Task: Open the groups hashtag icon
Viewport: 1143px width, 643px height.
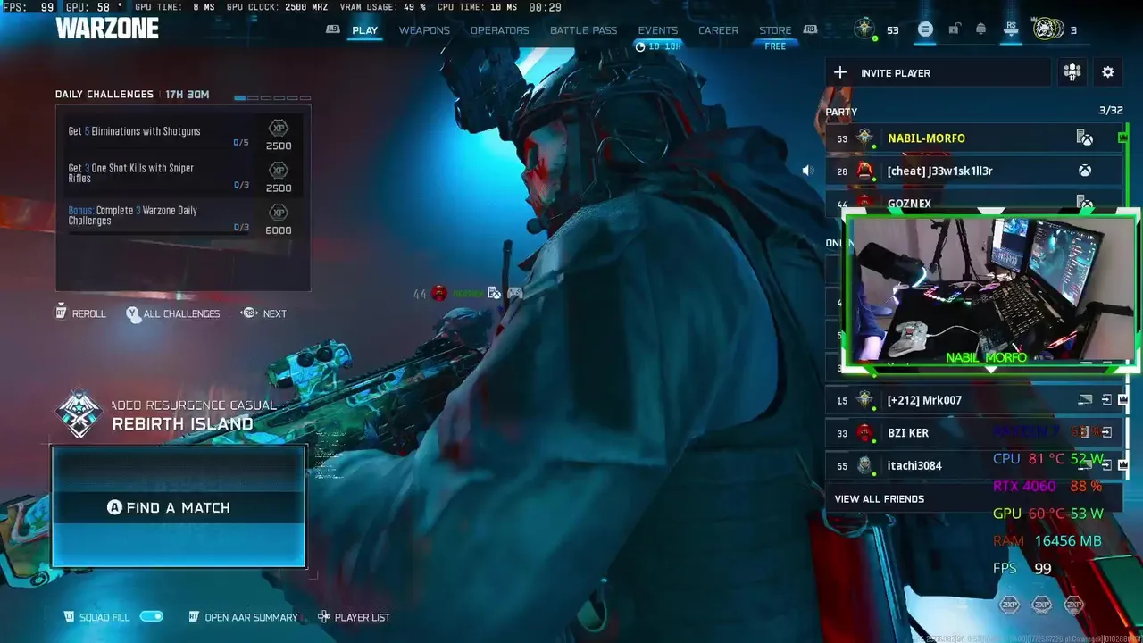Action: pyautogui.click(x=1072, y=72)
